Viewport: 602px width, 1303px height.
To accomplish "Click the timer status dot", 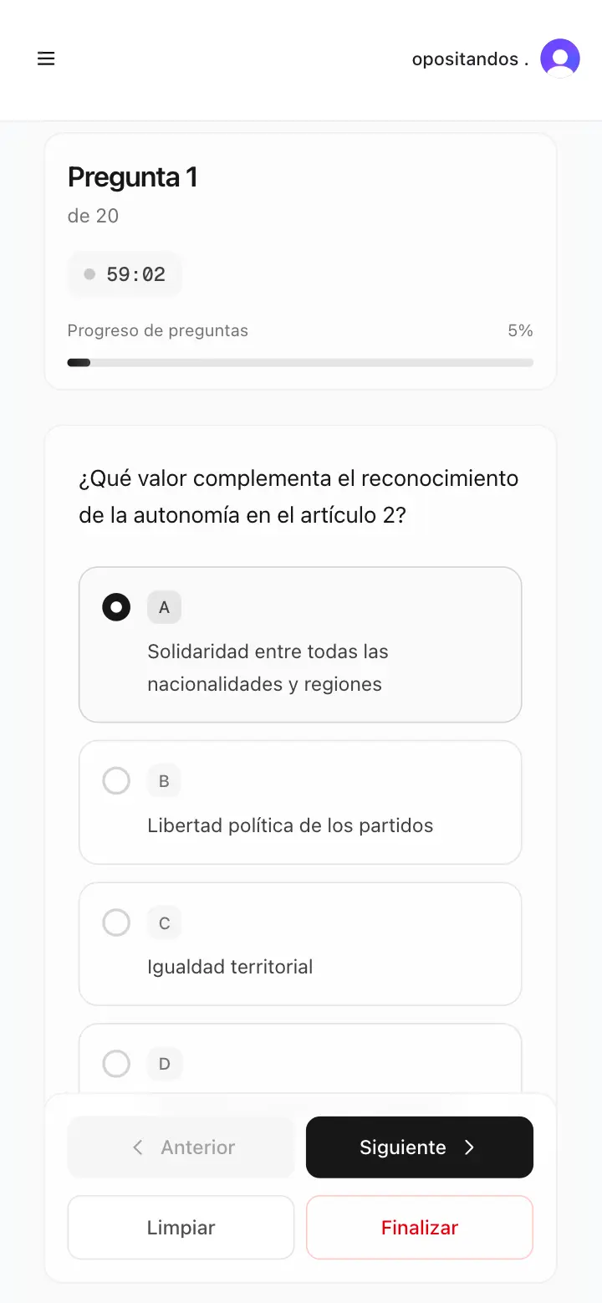I will click(x=89, y=274).
